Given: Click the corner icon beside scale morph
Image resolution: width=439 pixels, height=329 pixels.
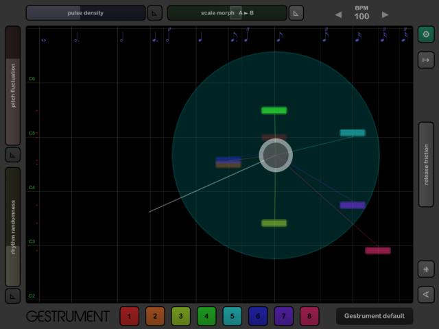Looking at the screenshot, I should tap(296, 13).
